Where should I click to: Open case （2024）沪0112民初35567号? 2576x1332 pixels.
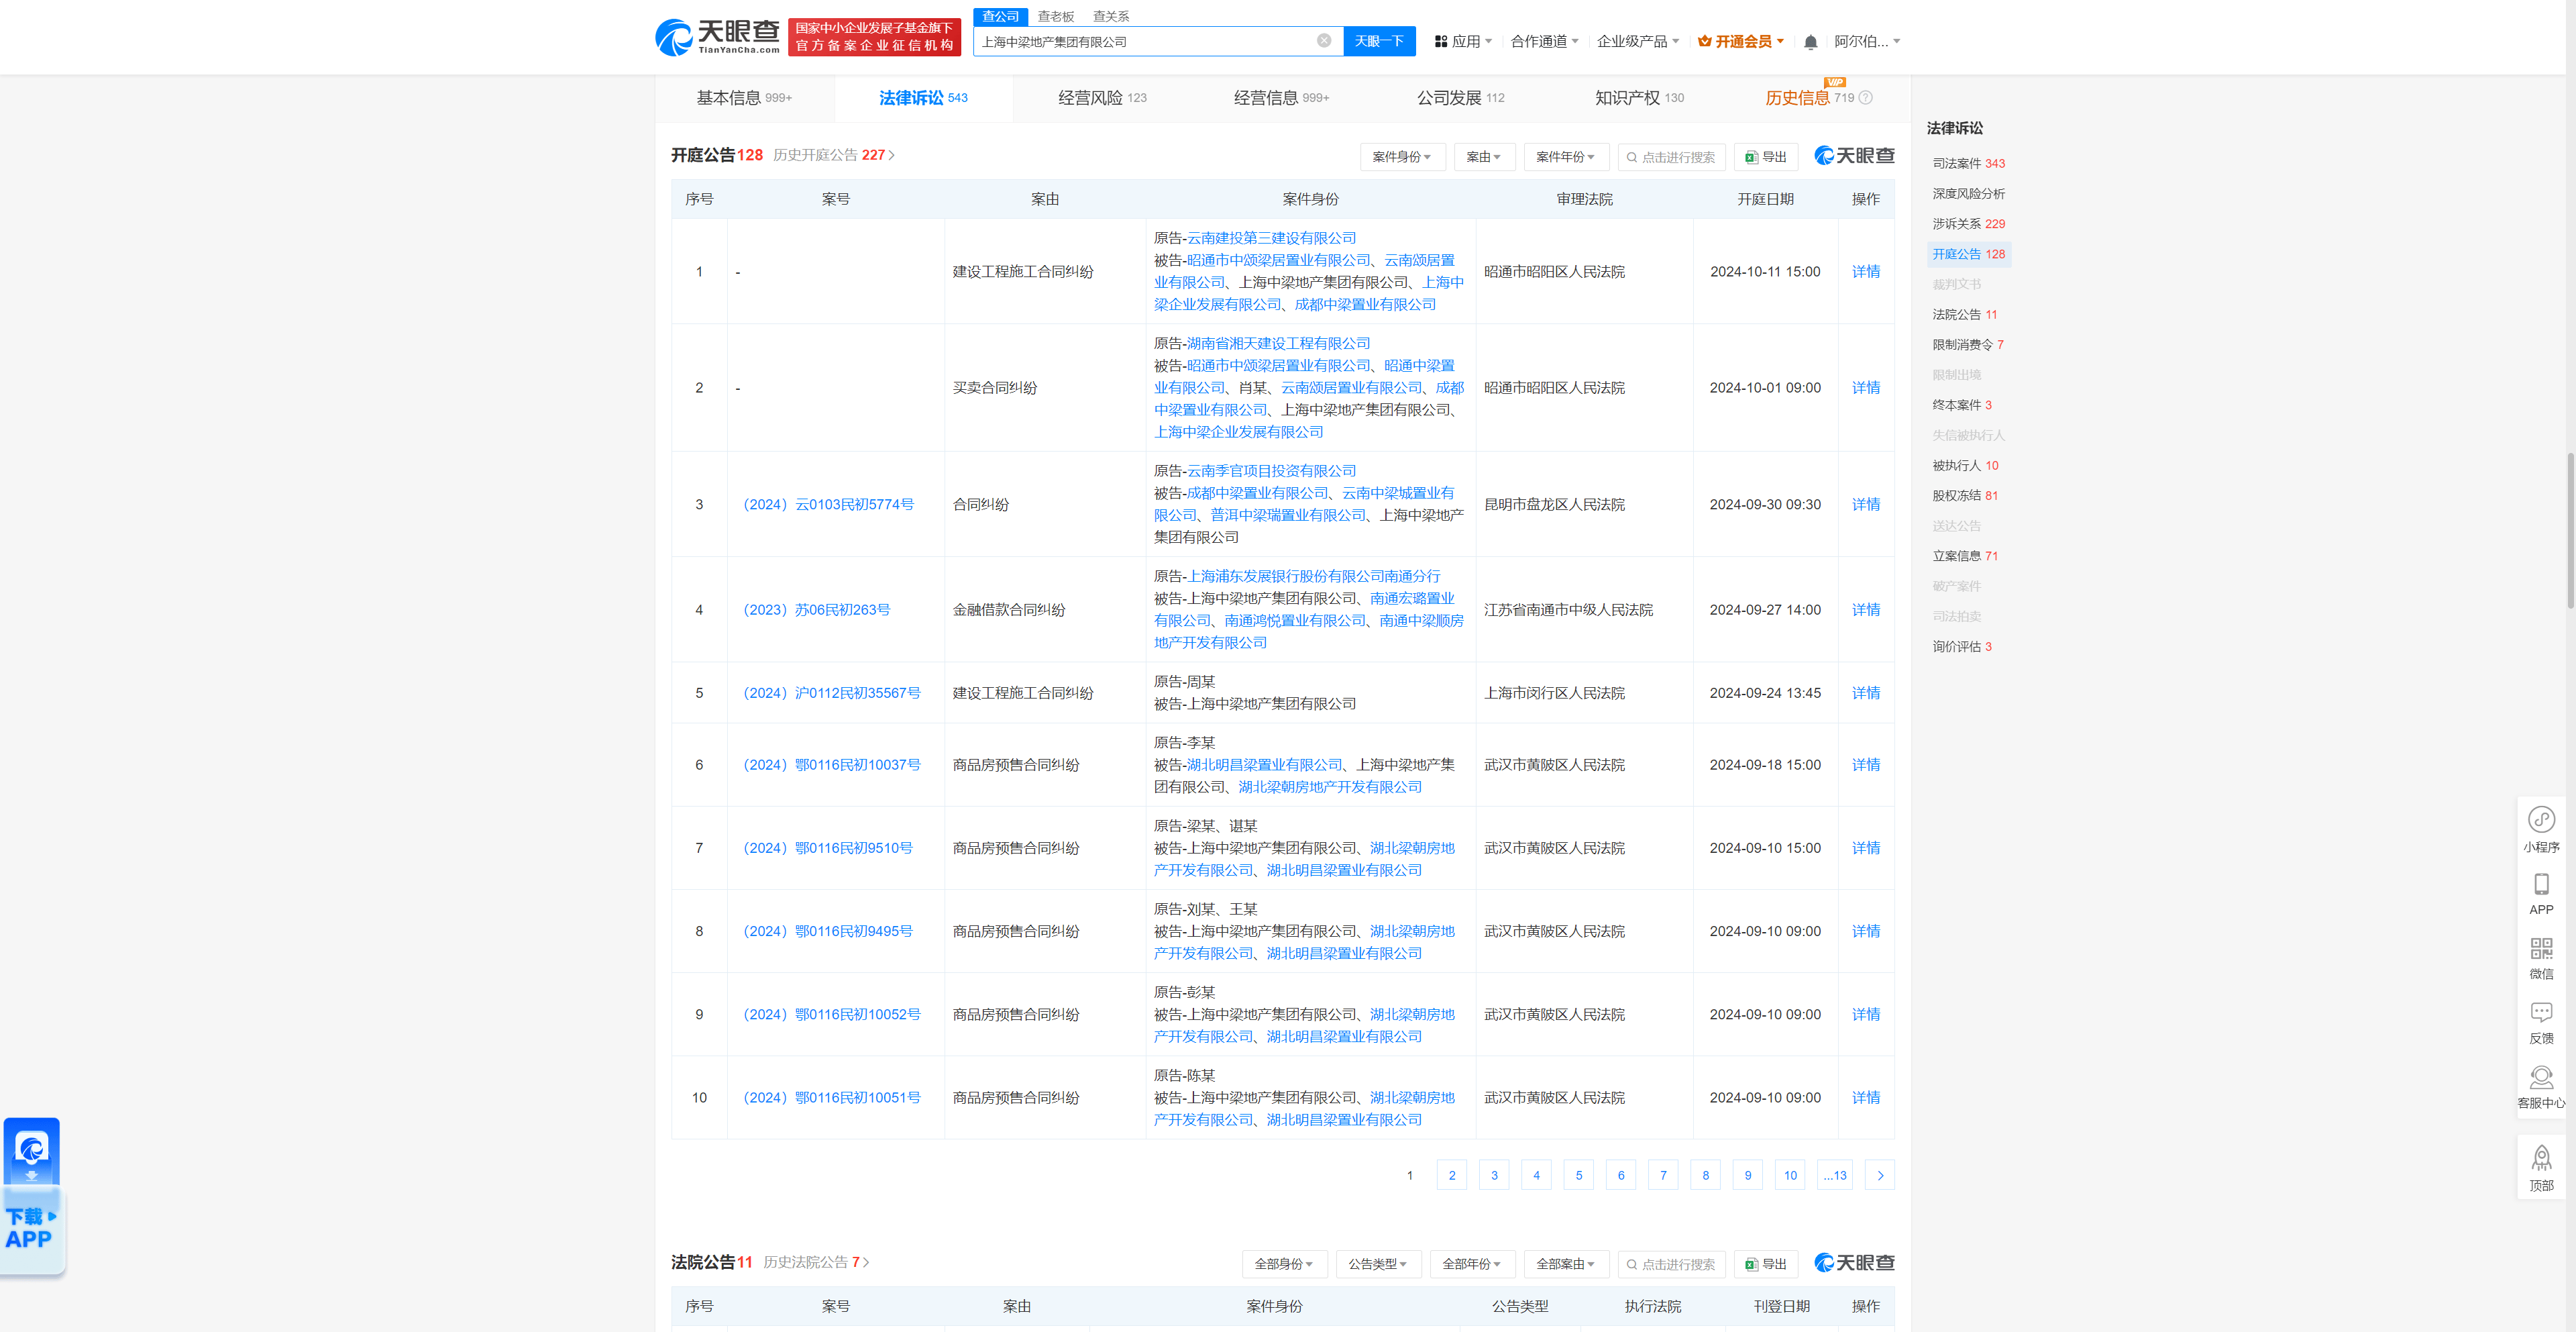pyautogui.click(x=831, y=693)
